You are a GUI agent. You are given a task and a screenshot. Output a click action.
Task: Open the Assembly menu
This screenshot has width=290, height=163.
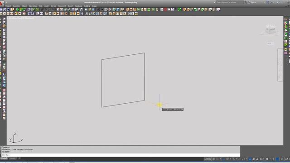point(16,6)
